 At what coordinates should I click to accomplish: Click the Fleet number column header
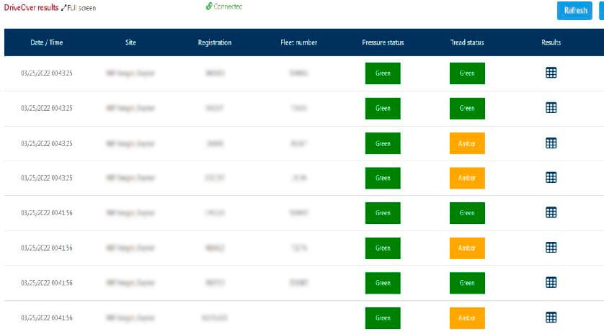pyautogui.click(x=298, y=42)
